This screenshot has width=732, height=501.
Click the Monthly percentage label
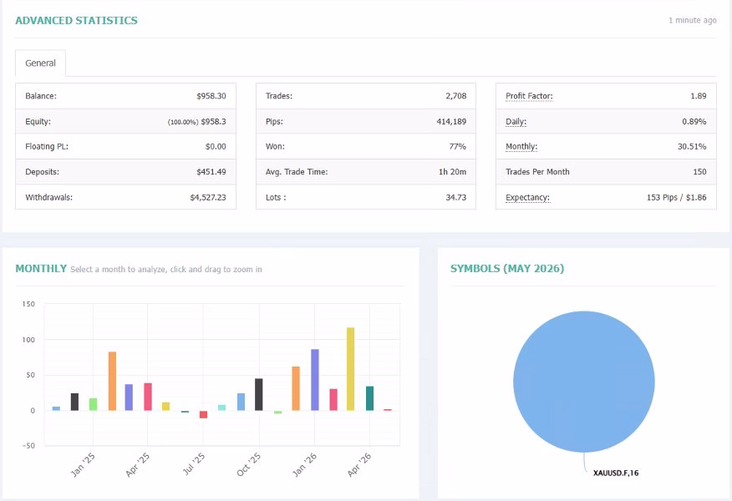(x=521, y=146)
